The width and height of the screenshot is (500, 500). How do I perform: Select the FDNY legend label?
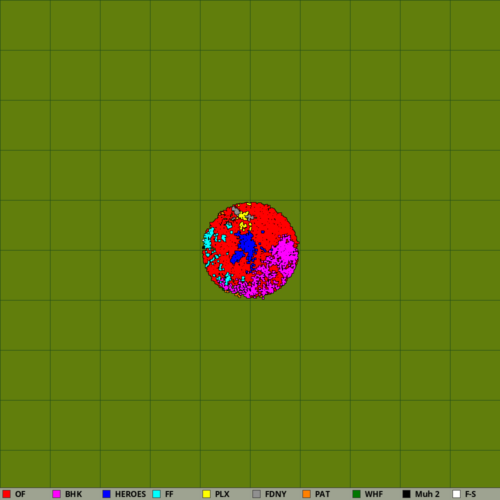click(x=276, y=494)
